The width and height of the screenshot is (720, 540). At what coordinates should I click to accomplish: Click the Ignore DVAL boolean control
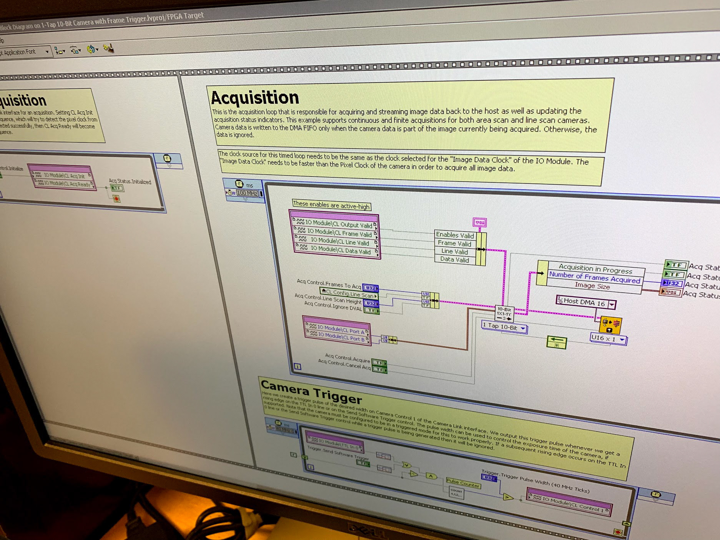(x=372, y=310)
